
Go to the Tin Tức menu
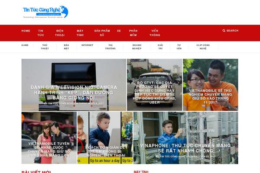pyautogui.click(x=41, y=33)
